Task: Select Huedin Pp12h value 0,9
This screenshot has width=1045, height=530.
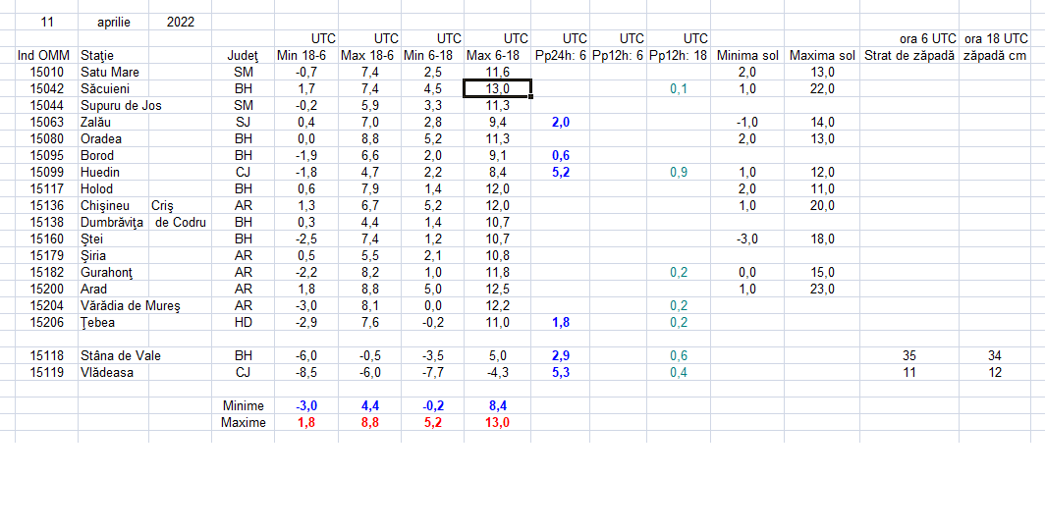Action: click(679, 172)
